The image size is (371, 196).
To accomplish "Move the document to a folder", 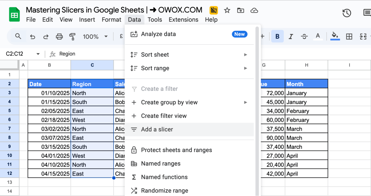I will click(241, 10).
